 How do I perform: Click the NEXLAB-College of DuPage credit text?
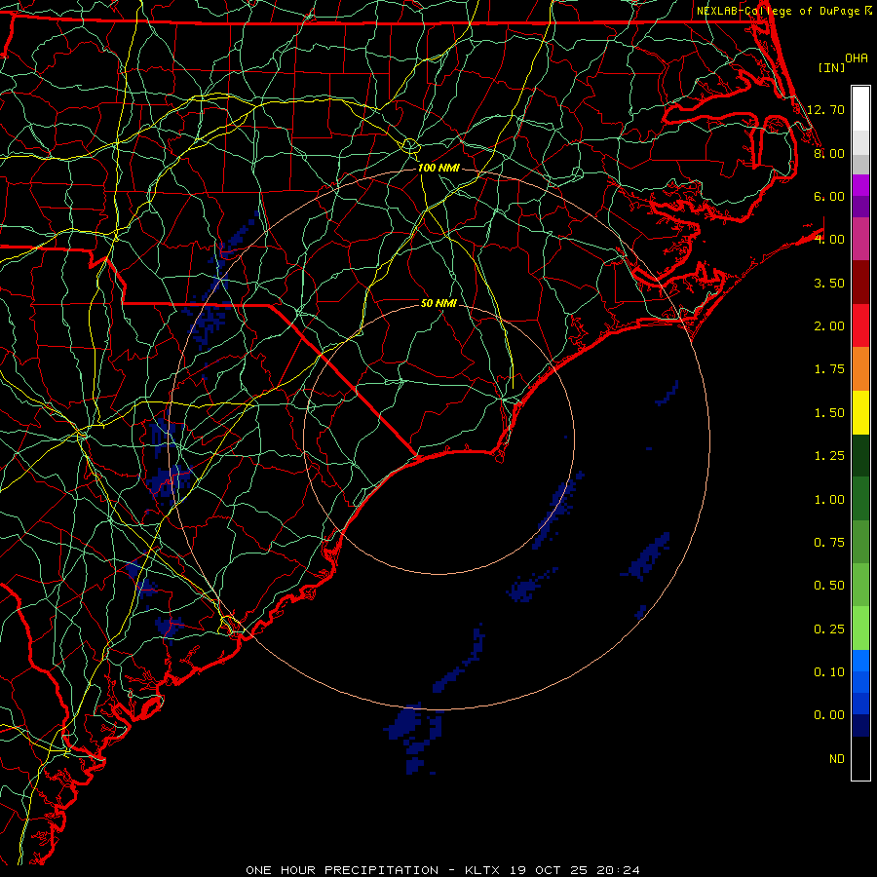(778, 11)
